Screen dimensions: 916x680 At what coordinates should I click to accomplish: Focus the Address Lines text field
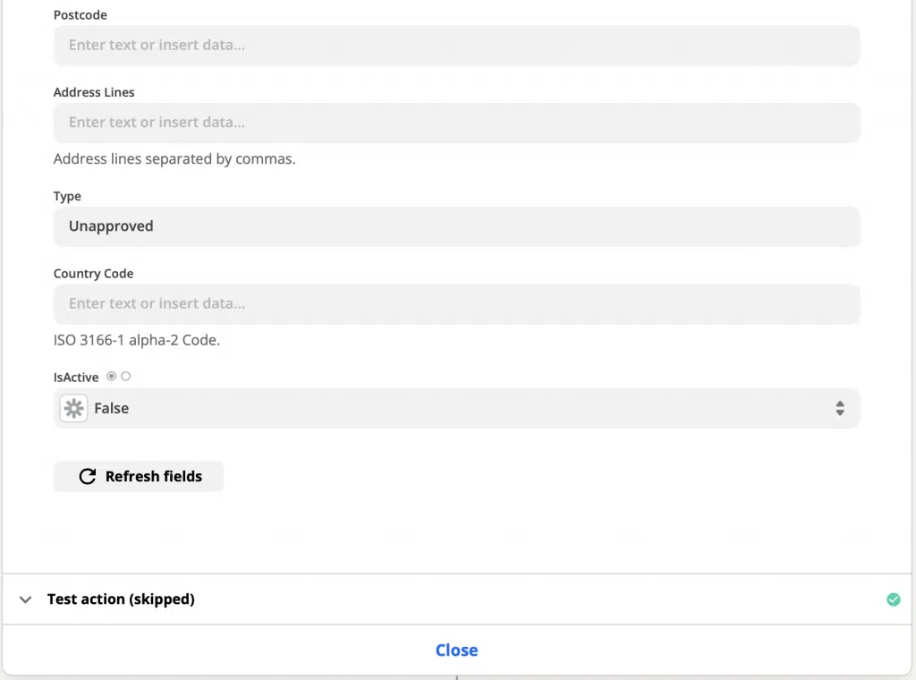[x=456, y=123]
